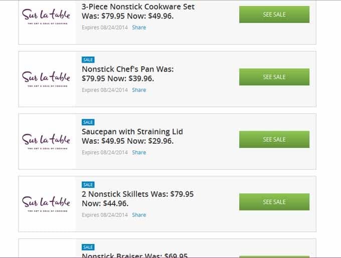Click See Sale for 2 Nonstick Skillets
Screen dimensions: 341x258
coord(274,202)
